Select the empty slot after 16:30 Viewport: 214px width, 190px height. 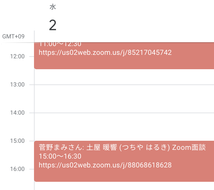point(124,186)
